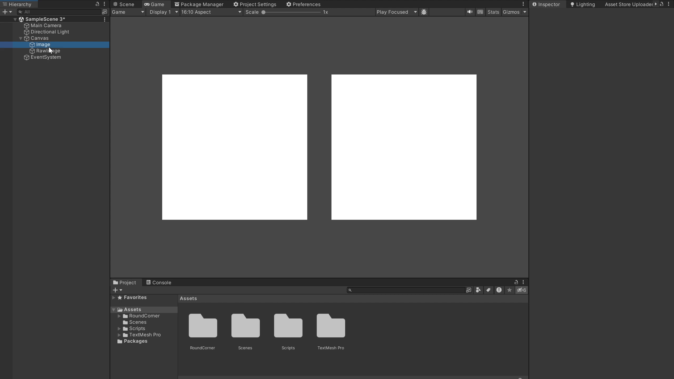Expand the Scripts tree folder
The height and width of the screenshot is (379, 674).
coord(119,328)
